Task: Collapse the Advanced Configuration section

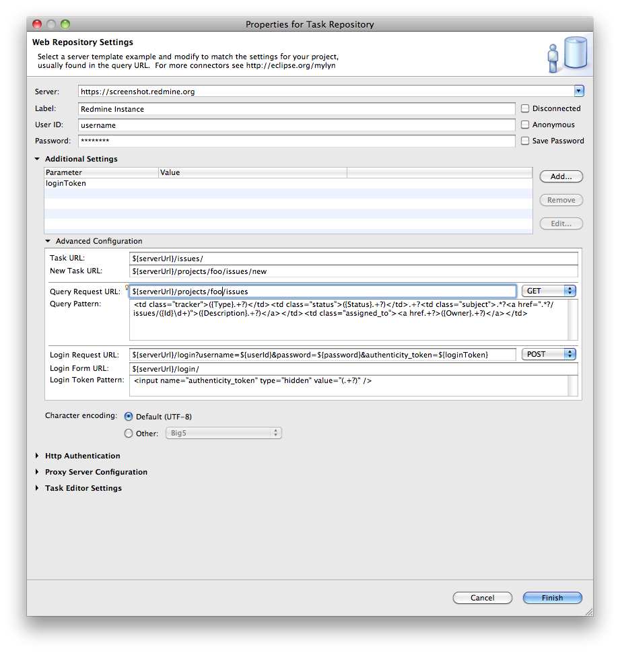Action: pyautogui.click(x=48, y=241)
